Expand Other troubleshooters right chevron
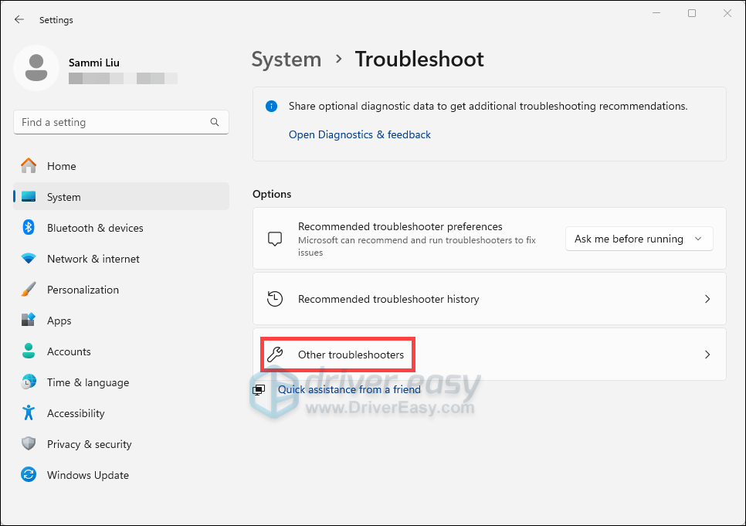Viewport: 746px width, 526px height. tap(707, 355)
